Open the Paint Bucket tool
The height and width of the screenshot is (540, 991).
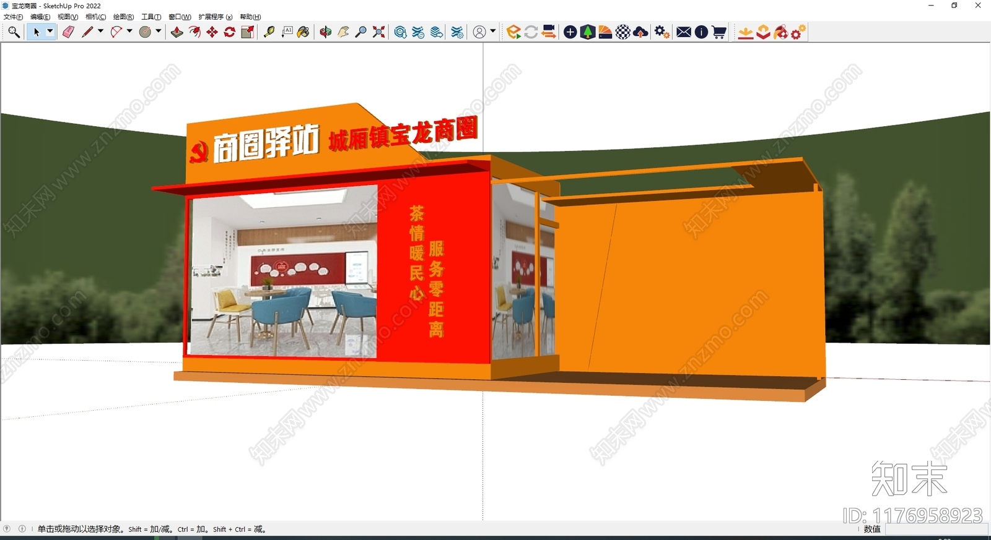click(303, 32)
